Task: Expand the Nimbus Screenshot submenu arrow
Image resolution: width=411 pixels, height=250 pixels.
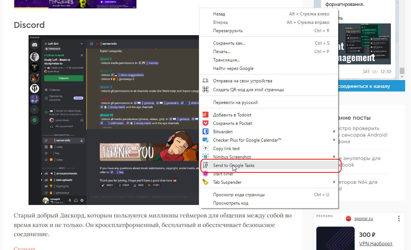Action: click(334, 157)
